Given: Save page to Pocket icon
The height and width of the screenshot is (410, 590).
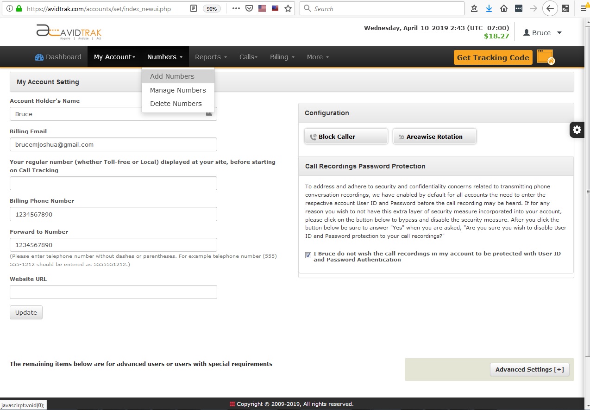Looking at the screenshot, I should (x=249, y=8).
